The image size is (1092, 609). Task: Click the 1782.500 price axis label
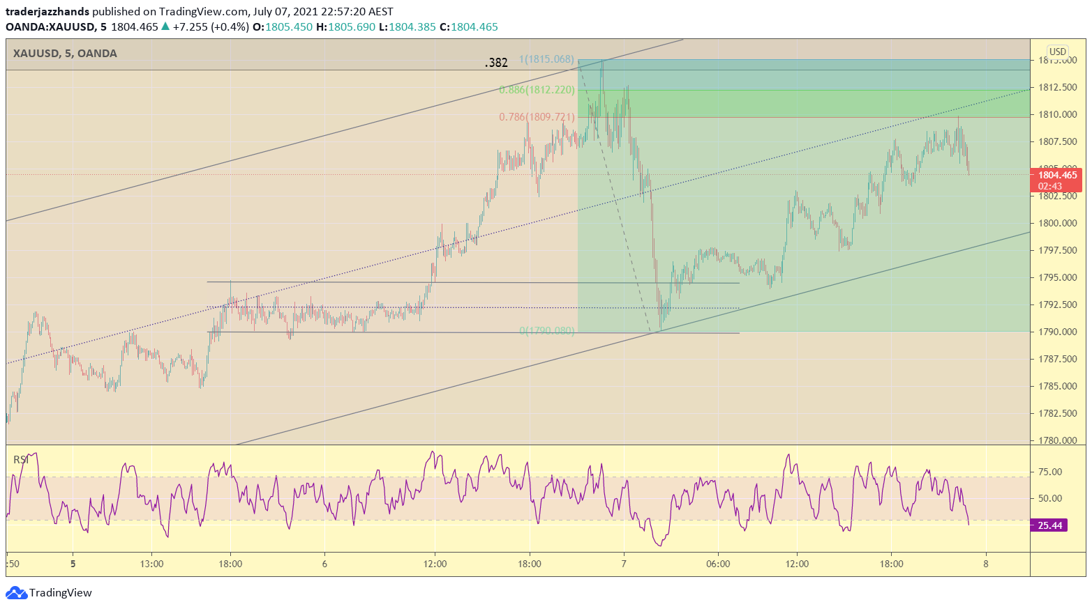(x=1058, y=413)
